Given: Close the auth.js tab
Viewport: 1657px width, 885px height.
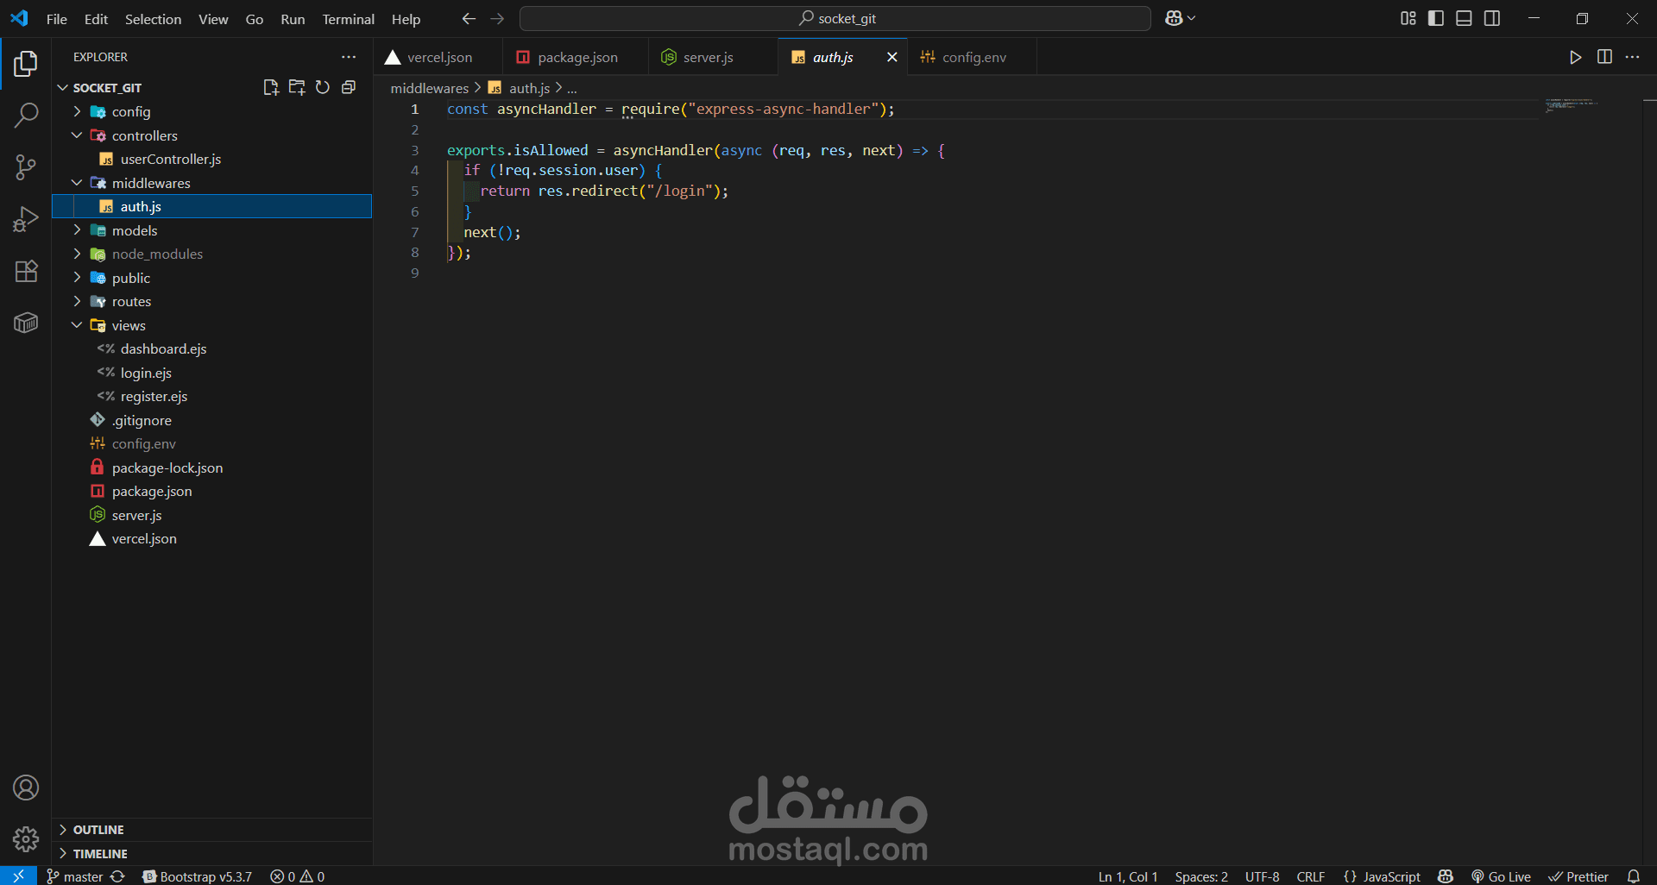Looking at the screenshot, I should pyautogui.click(x=892, y=57).
